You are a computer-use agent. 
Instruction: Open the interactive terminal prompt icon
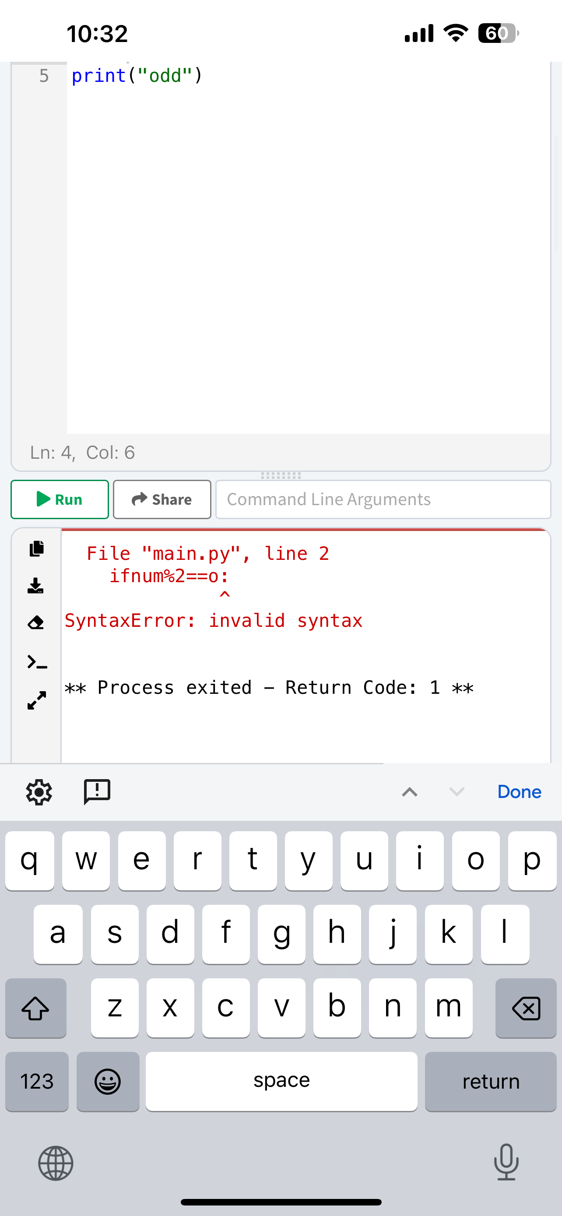click(x=37, y=662)
